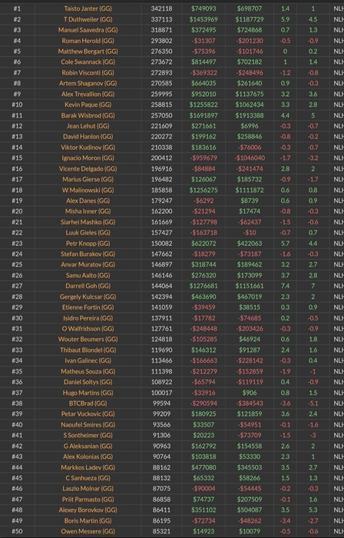Open Petr Knopp's player page
This screenshot has width=344, height=538.
click(x=88, y=244)
